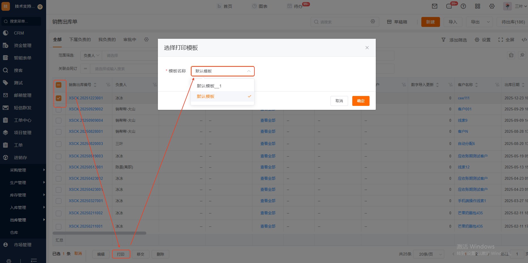Viewport: 528px width, 263px height.
Task: Click the 全屏 fullscreen icon
Action: click(x=501, y=40)
